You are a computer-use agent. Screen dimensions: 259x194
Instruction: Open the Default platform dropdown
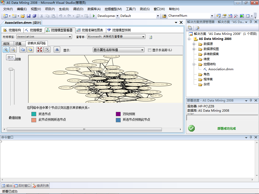pyautogui.click(x=158, y=16)
